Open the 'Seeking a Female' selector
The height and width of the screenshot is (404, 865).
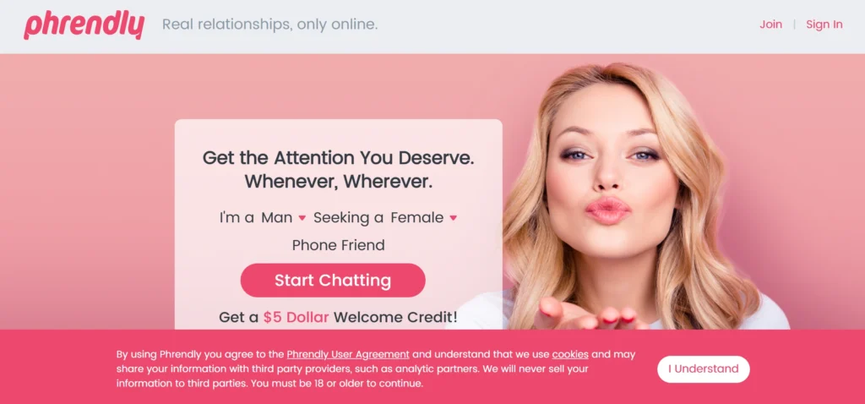pyautogui.click(x=424, y=217)
